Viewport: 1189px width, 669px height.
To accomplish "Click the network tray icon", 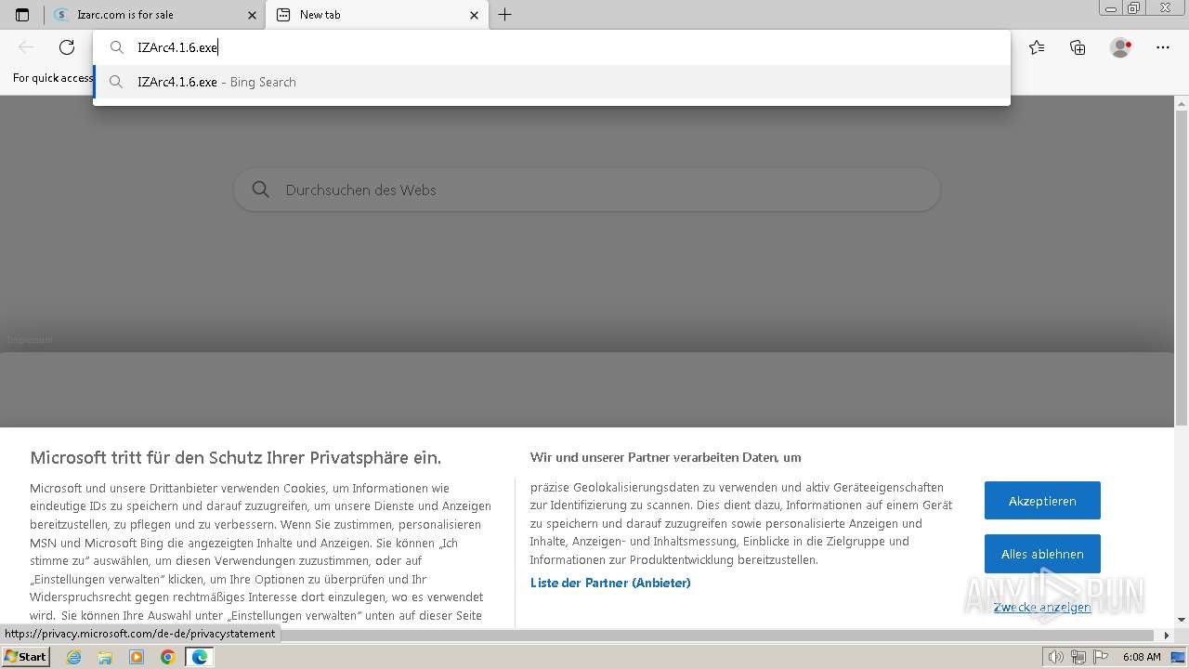I will (x=1078, y=657).
